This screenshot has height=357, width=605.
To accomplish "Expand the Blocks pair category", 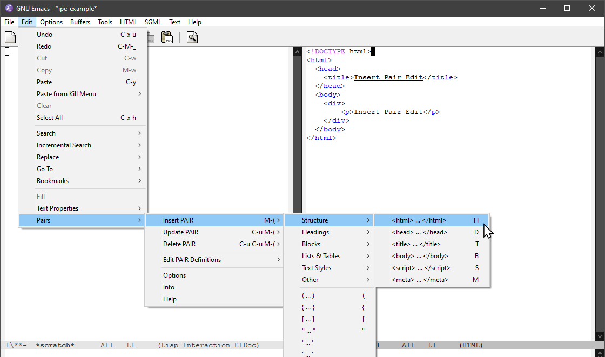I will point(329,244).
